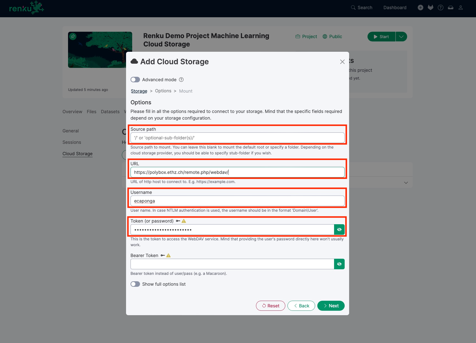Screen dimensions: 476x343
Task: Click the pin badge on project image
Action: click(x=73, y=36)
